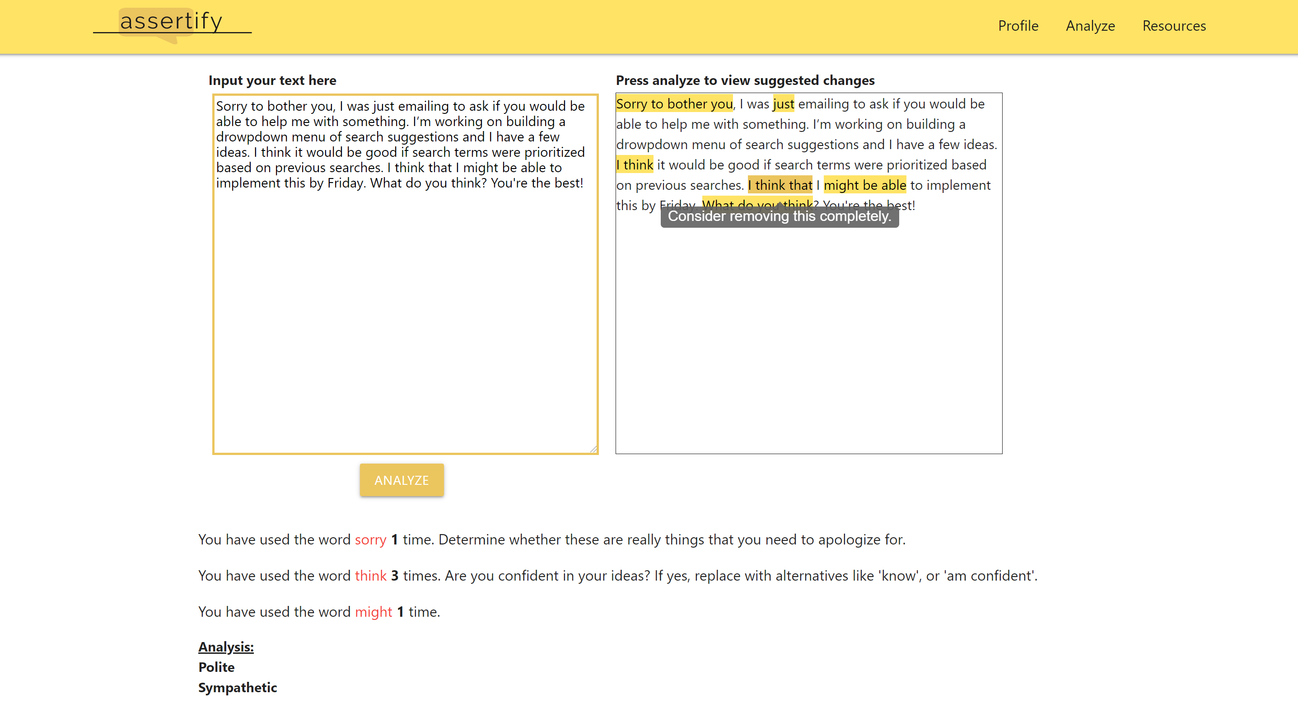The height and width of the screenshot is (713, 1298).
Task: Click the red word 'think'
Action: pos(370,576)
